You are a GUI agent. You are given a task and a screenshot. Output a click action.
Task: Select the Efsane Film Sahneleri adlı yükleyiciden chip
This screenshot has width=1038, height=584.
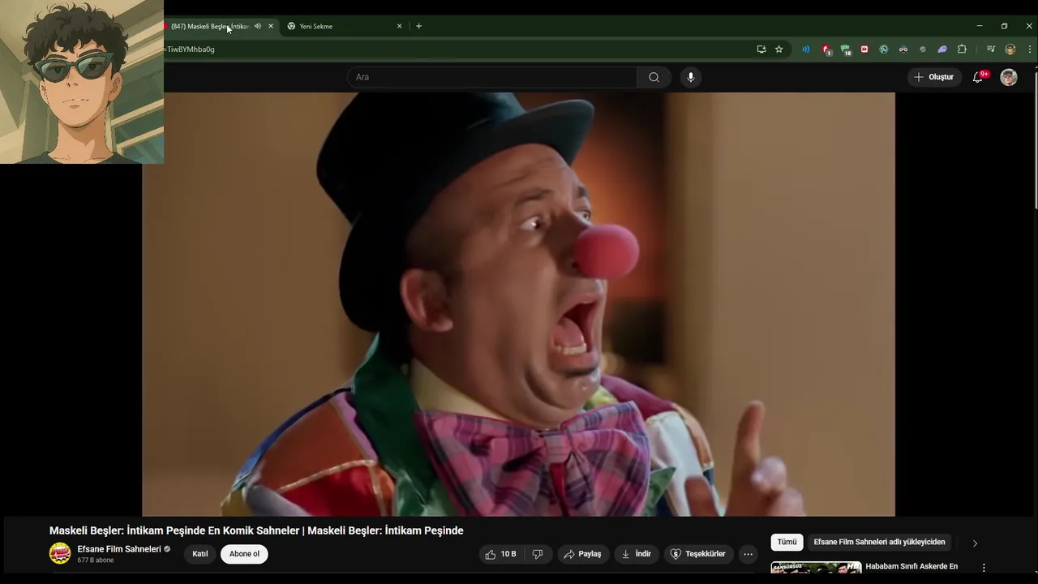[x=879, y=542]
